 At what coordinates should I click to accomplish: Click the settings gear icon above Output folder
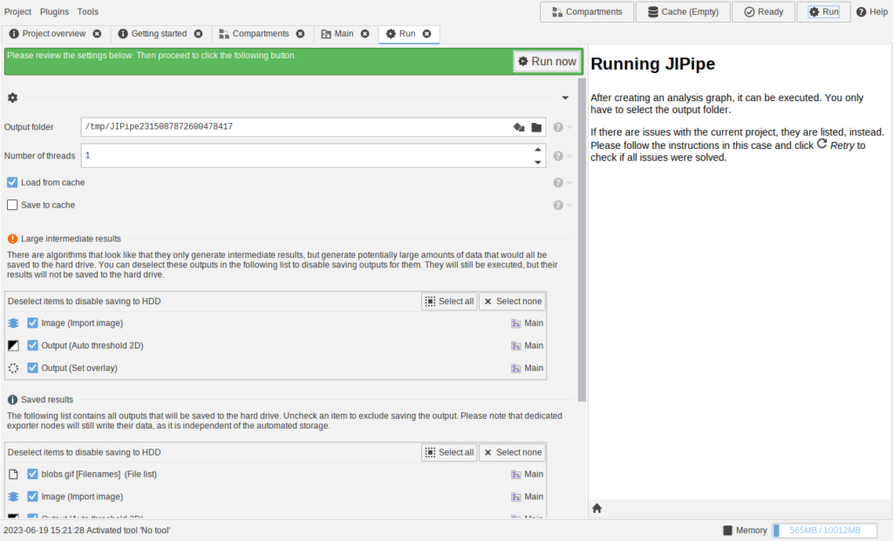point(12,98)
